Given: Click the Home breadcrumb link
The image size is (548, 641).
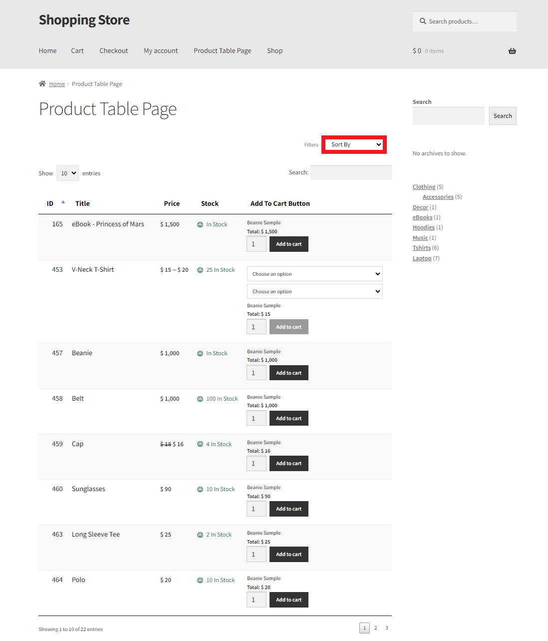Looking at the screenshot, I should 57,84.
